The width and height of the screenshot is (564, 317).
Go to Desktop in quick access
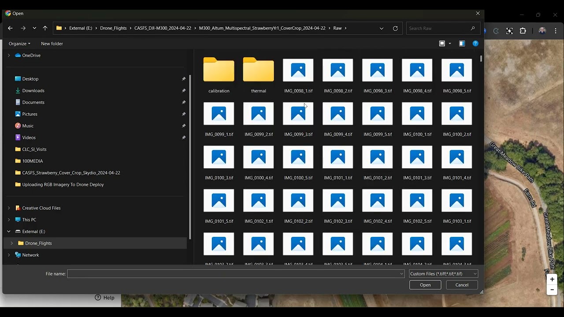coord(30,79)
